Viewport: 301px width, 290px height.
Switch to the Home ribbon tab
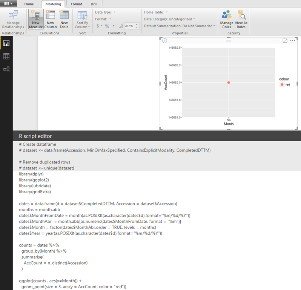click(29, 4)
